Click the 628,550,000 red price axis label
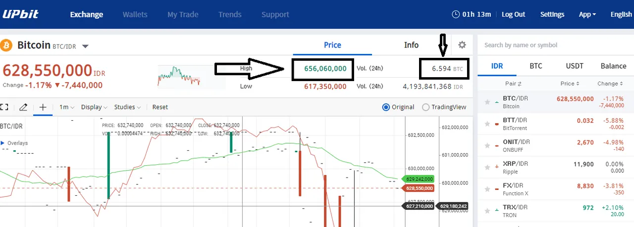 (x=419, y=188)
